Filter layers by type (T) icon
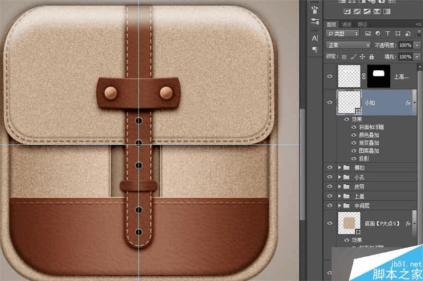423x281 pixels. coord(388,33)
